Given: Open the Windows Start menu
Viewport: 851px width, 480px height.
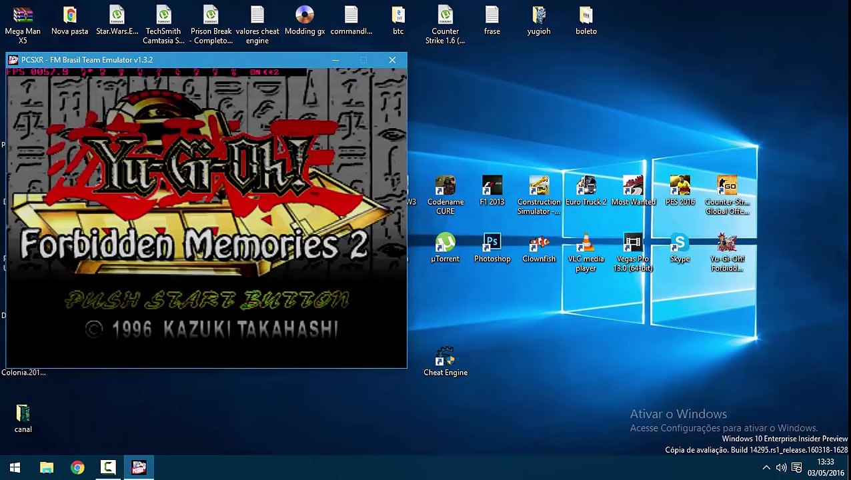Looking at the screenshot, I should coord(15,468).
